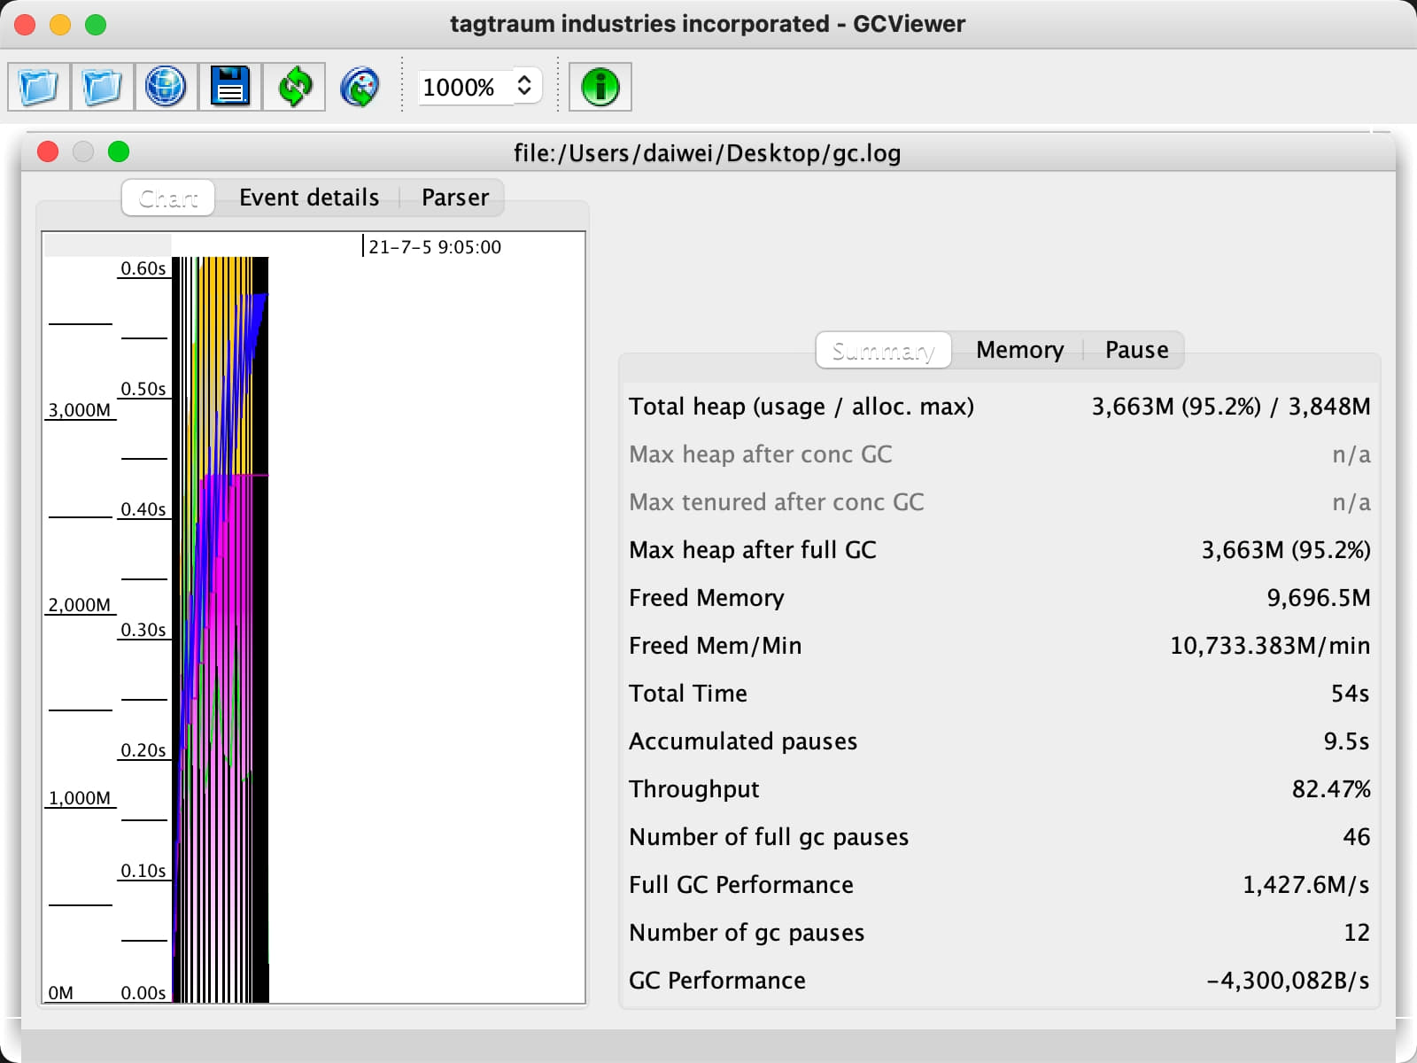Click the Open File folder icon
Screen dimensions: 1417x1063
pos(39,87)
